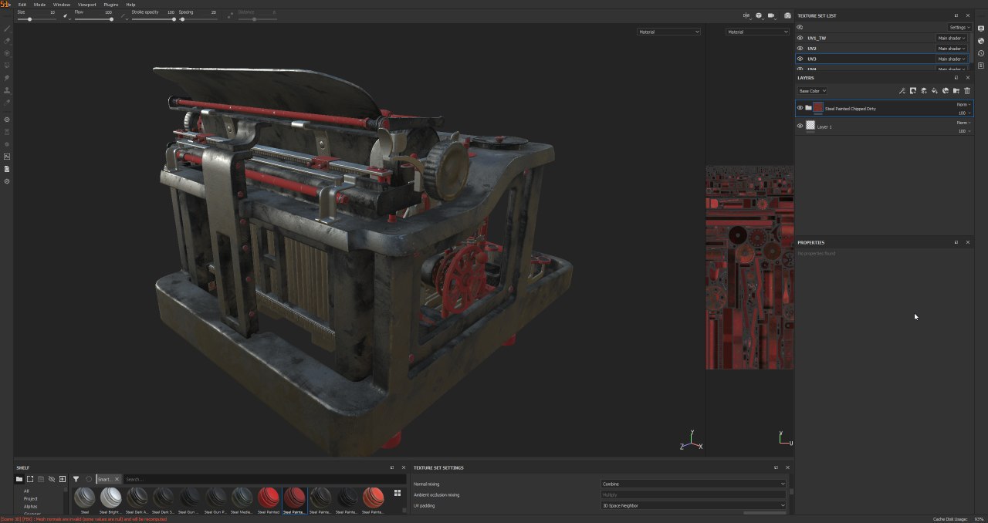988x523 pixels.
Task: Add a new folder in Layers
Action: (956, 91)
